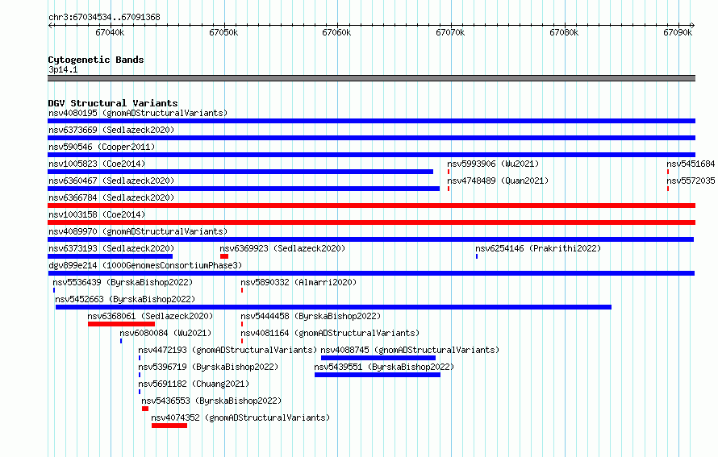Click the 67040k ruler tick label
Image resolution: width=718 pixels, height=457 pixels.
point(110,32)
